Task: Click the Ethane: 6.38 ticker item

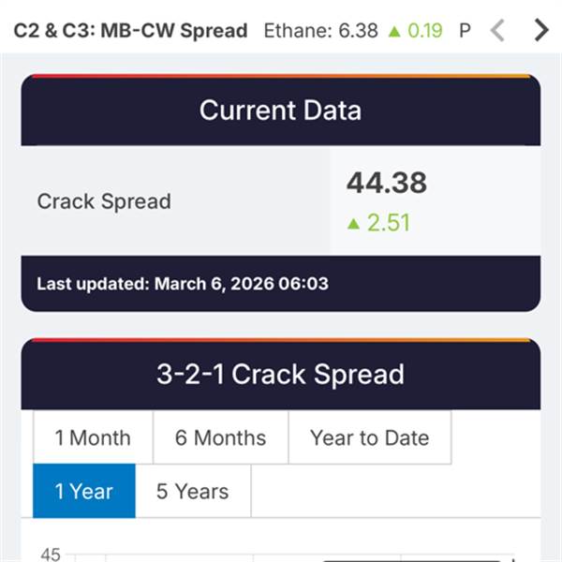Action: click(321, 30)
